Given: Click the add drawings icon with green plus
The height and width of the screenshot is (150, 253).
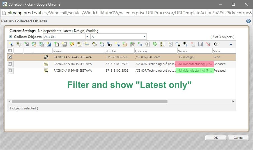Looking at the screenshot, I should [26, 44].
